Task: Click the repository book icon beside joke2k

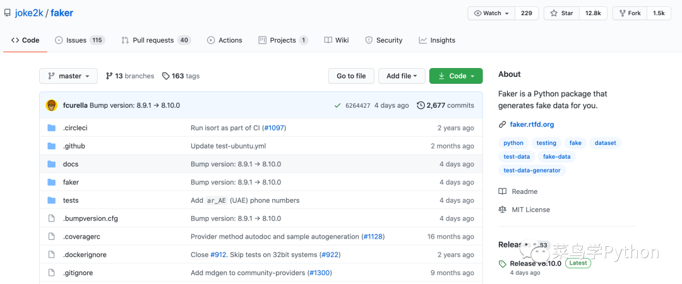Action: click(x=8, y=13)
